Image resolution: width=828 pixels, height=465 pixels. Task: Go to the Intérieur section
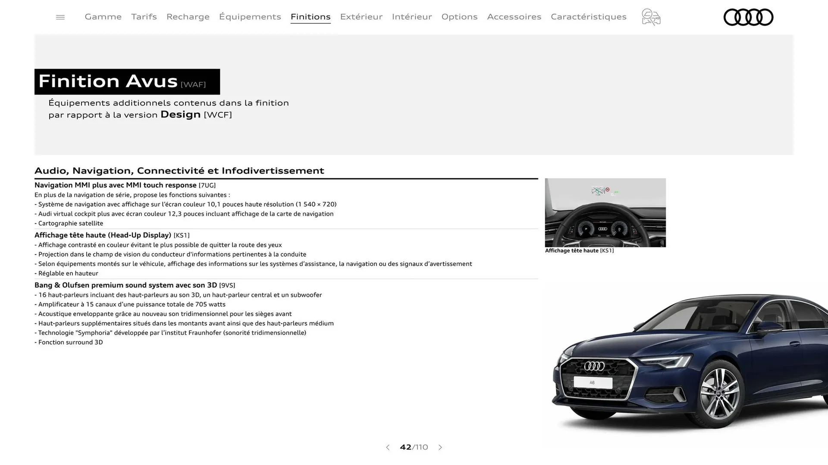(411, 17)
